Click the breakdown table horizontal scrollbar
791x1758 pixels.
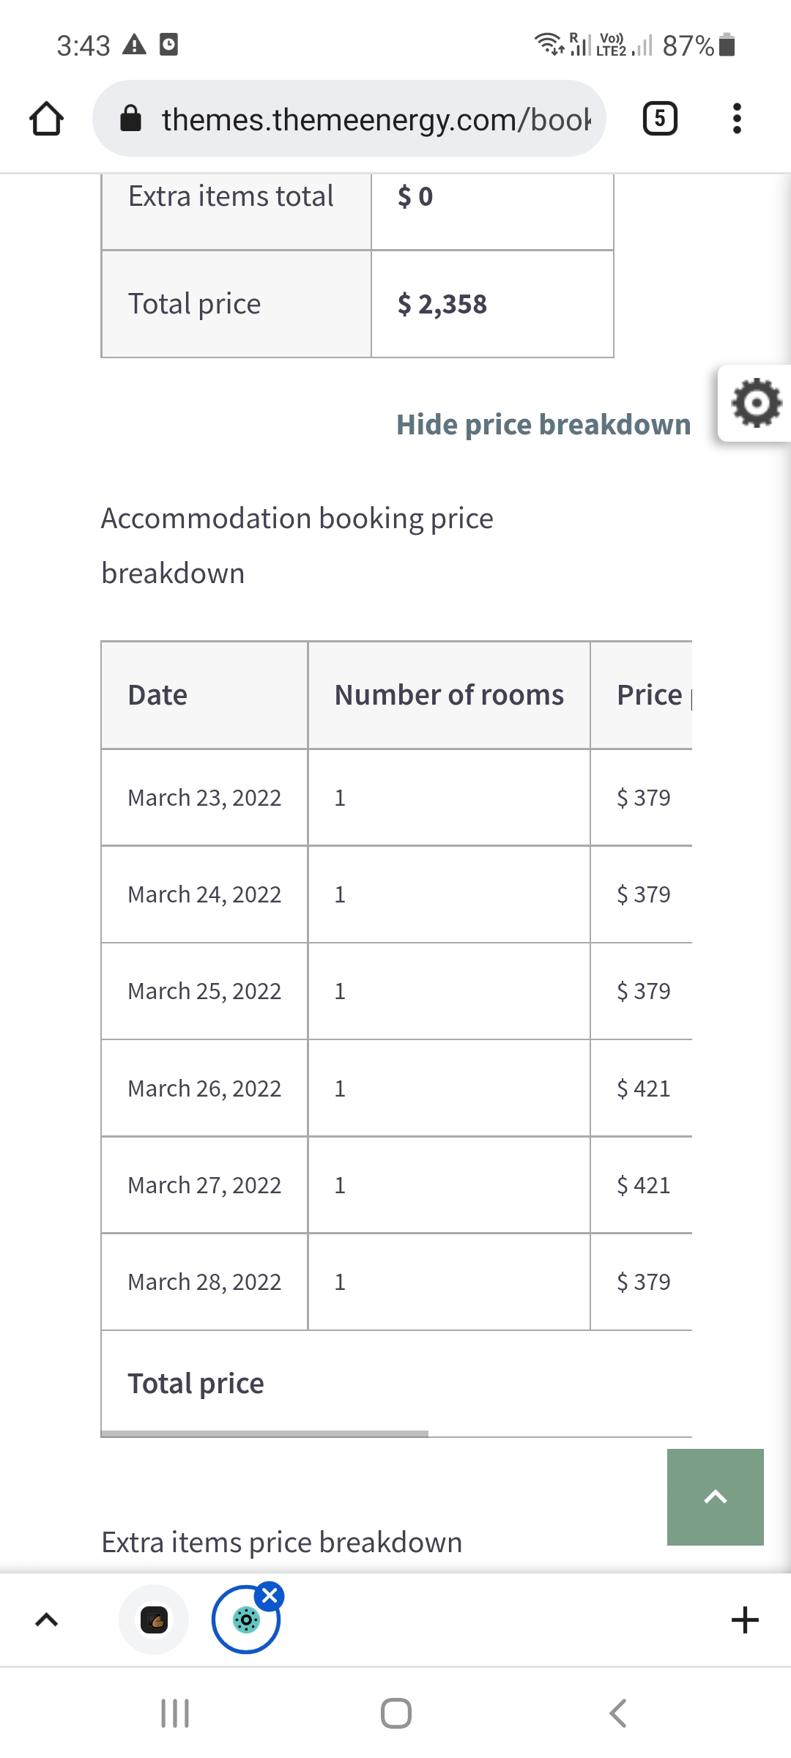click(x=264, y=1434)
